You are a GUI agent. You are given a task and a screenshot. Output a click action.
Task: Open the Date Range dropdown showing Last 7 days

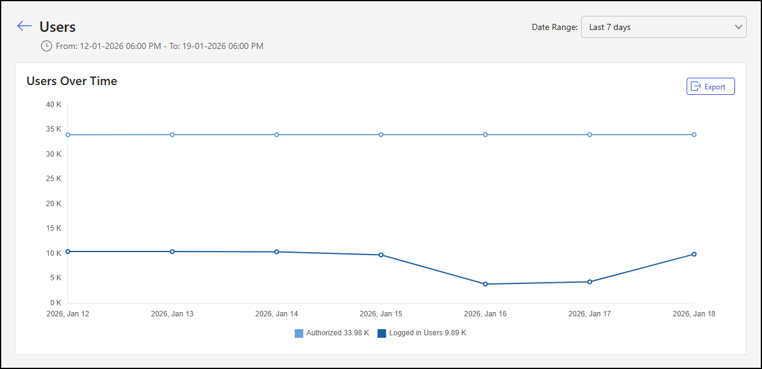[x=663, y=27]
